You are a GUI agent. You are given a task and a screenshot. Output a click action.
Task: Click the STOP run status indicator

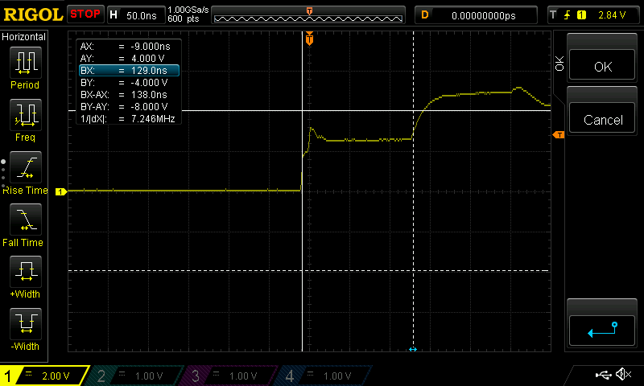tap(85, 14)
